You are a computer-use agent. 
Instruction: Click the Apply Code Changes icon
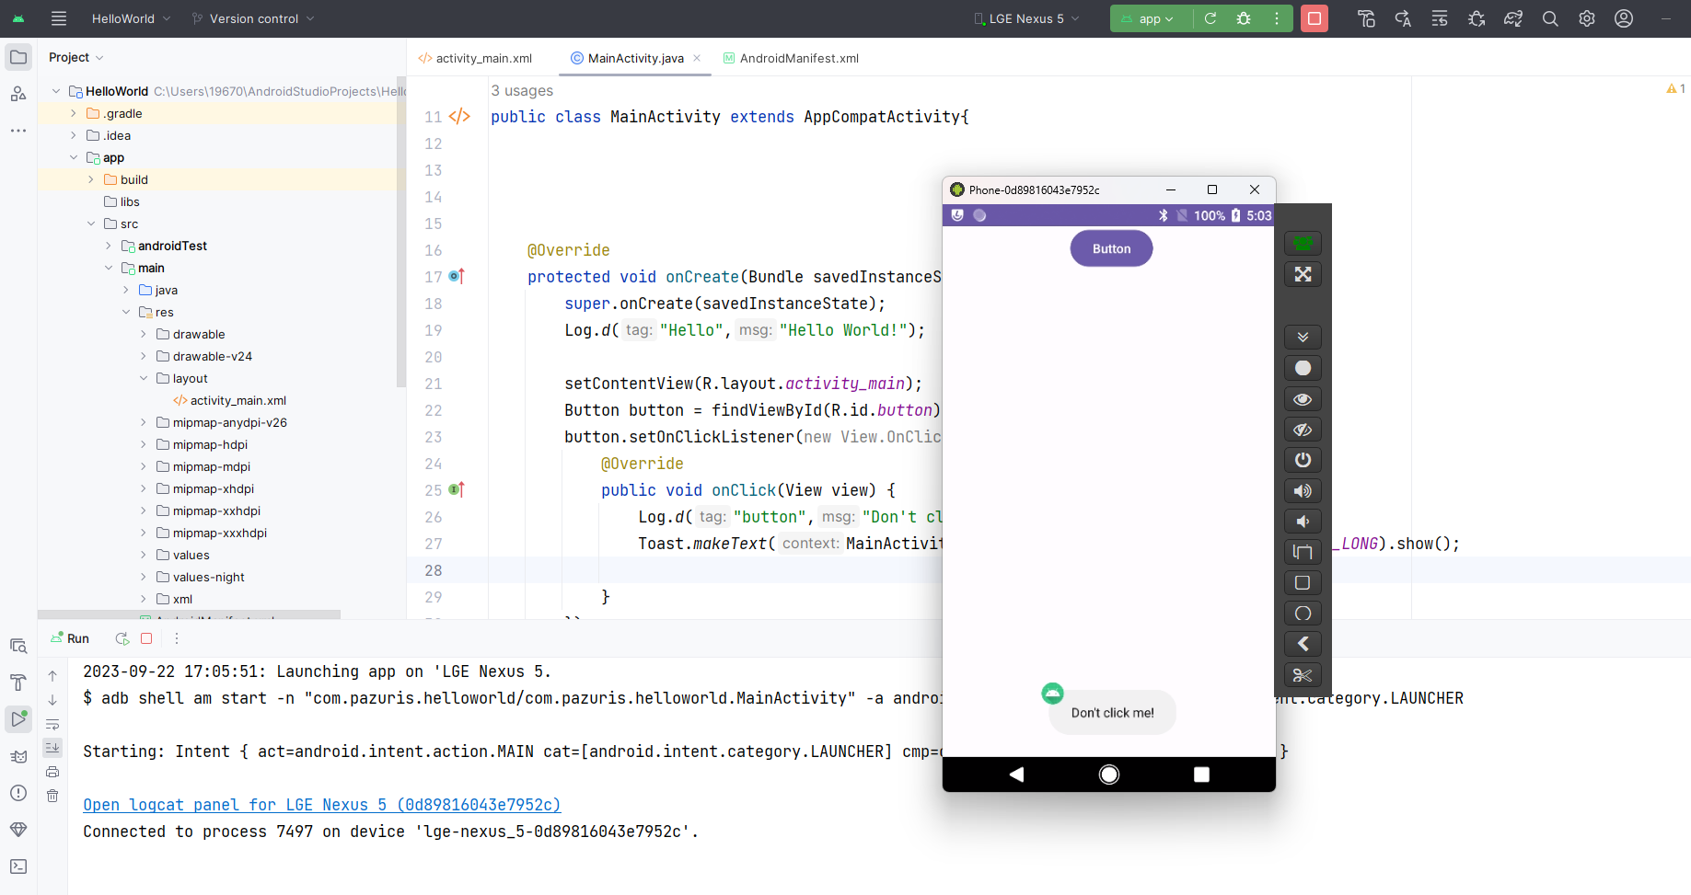click(1440, 18)
